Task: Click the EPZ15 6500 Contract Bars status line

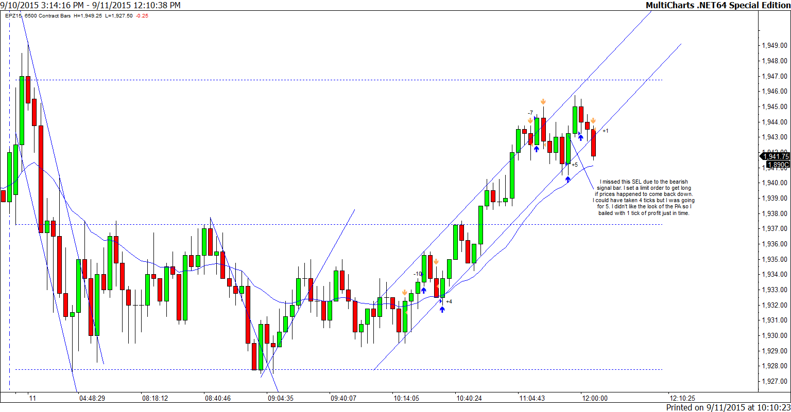Action: 39,15
